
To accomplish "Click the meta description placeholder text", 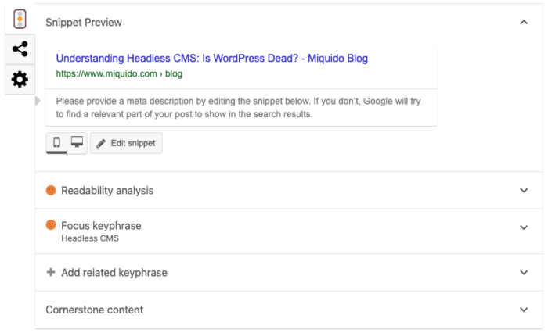I will tap(238, 108).
